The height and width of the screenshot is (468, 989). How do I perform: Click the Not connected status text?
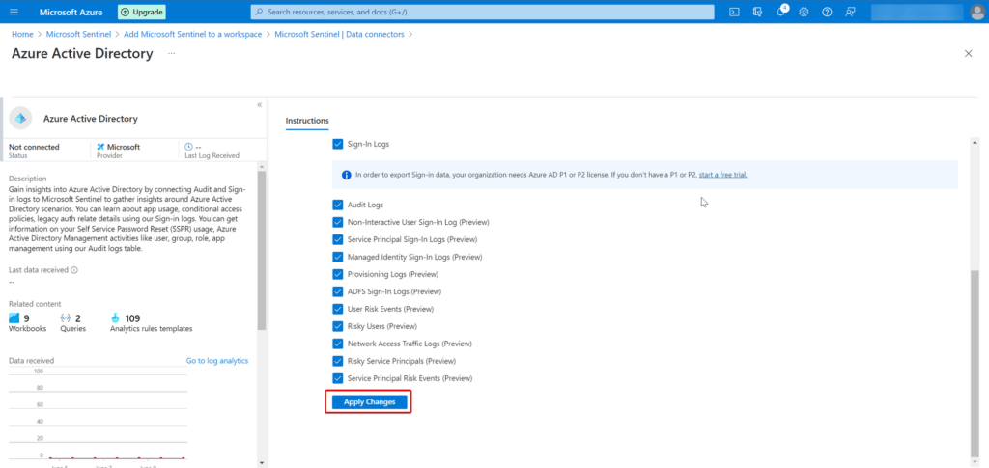pos(34,147)
